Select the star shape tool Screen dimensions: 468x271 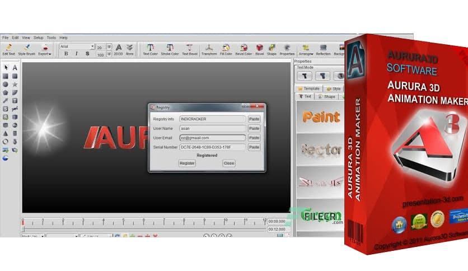coord(15,85)
